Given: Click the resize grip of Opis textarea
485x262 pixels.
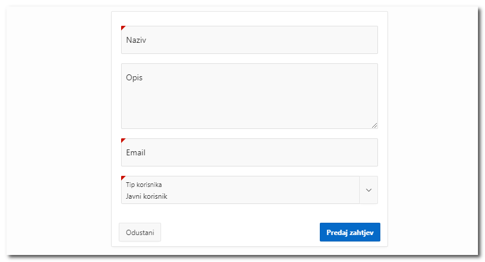Looking at the screenshot, I should (374, 125).
